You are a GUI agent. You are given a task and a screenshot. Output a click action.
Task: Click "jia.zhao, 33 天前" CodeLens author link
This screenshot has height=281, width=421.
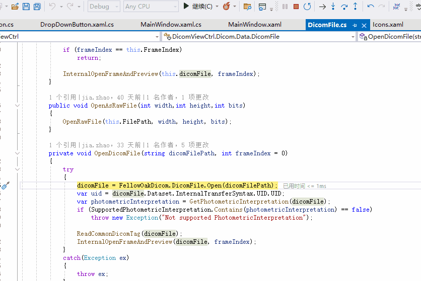click(x=111, y=145)
